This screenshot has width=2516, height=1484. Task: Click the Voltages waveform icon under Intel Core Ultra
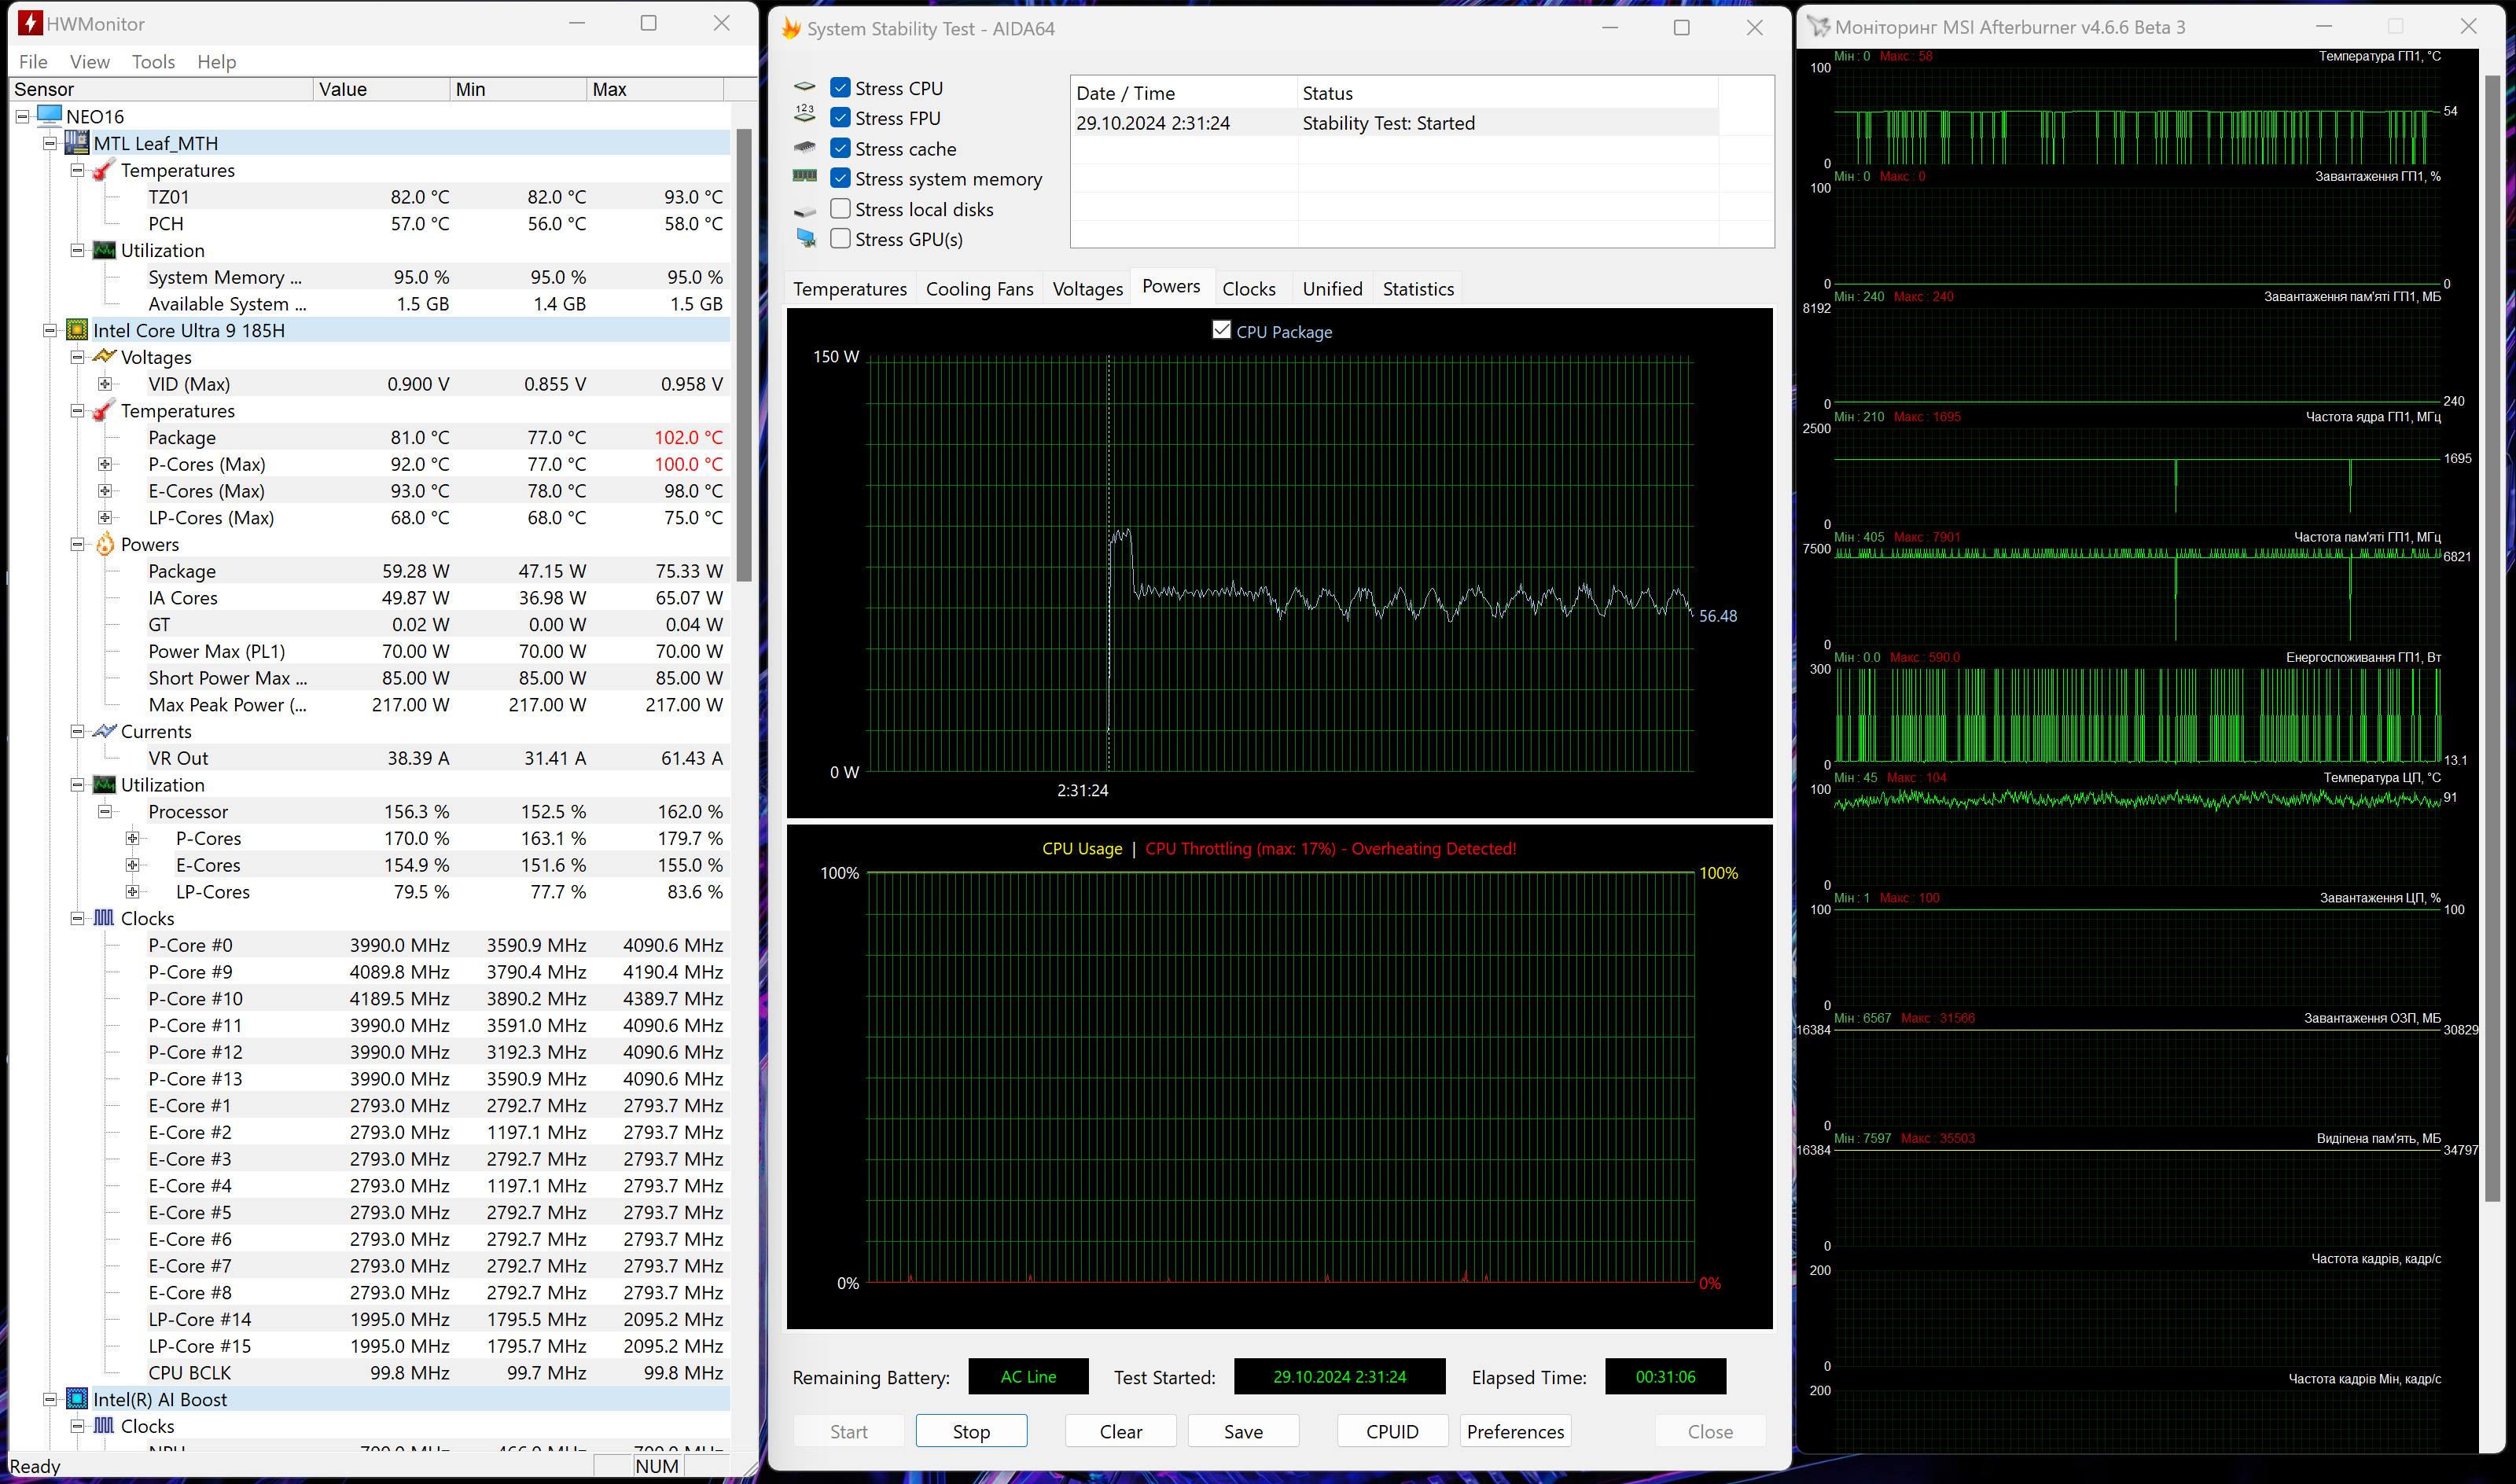tap(105, 357)
